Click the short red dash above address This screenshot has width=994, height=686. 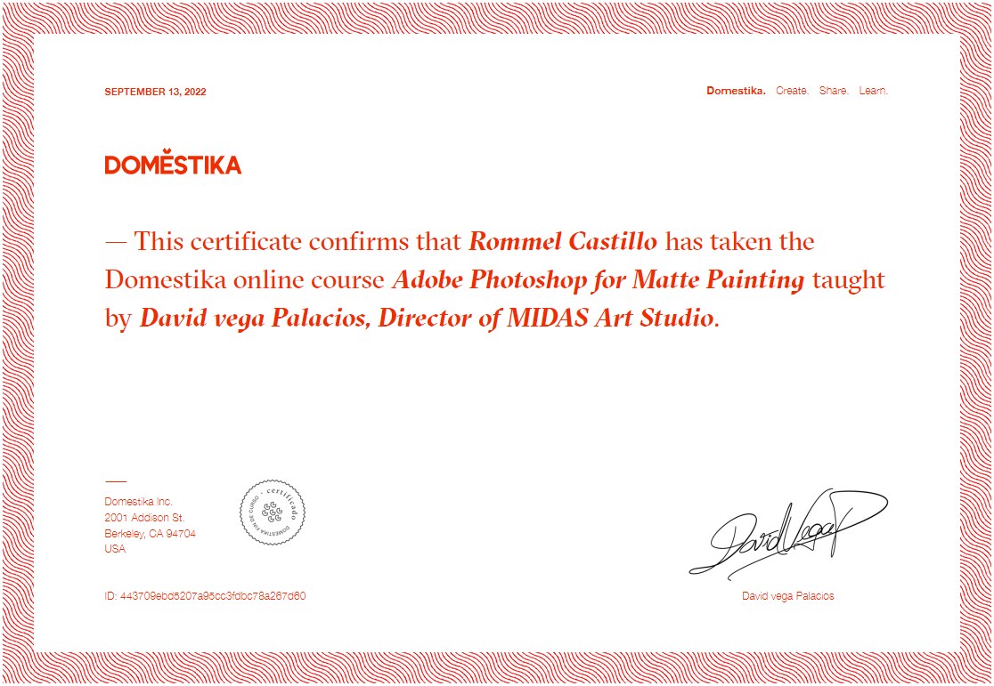click(x=116, y=481)
